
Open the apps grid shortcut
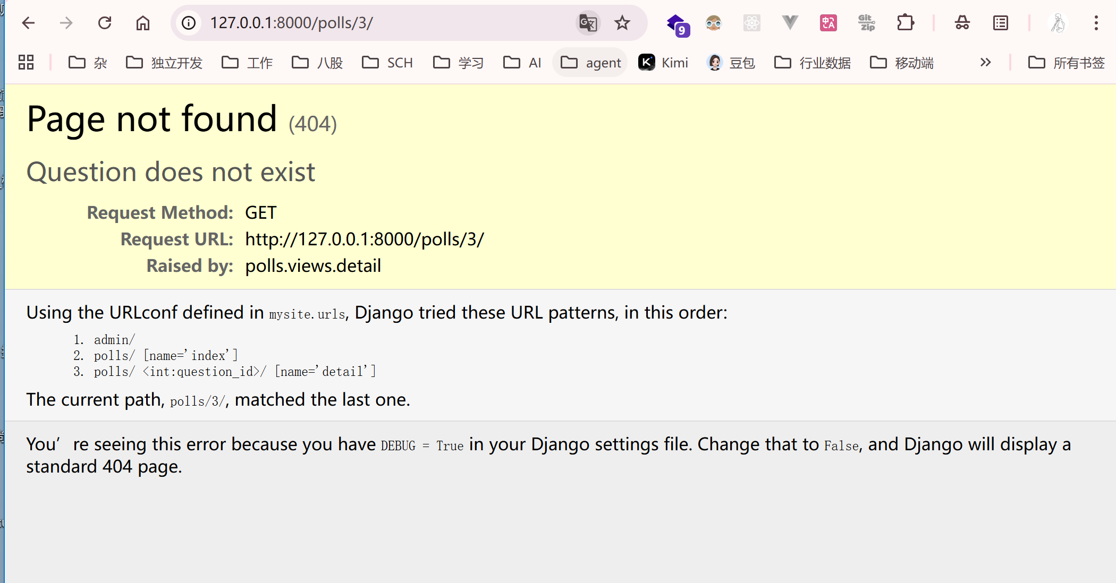coord(26,63)
